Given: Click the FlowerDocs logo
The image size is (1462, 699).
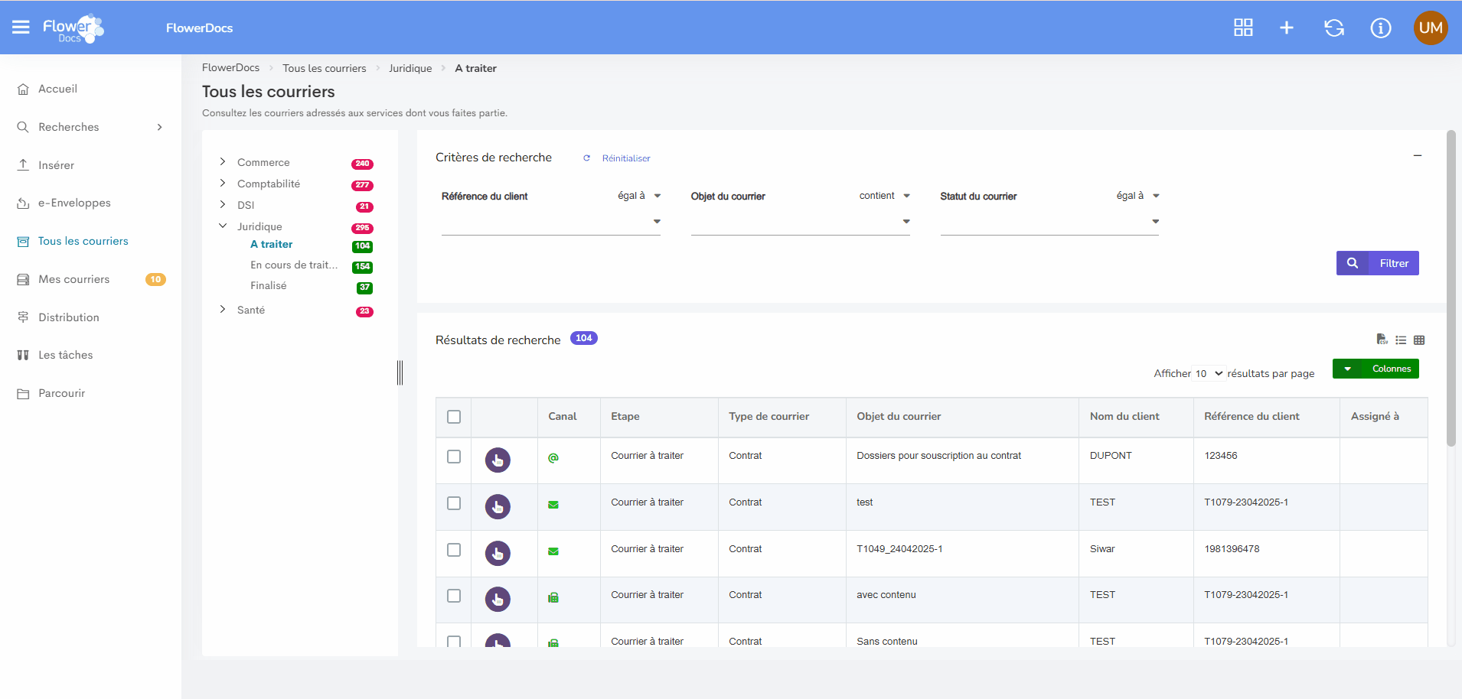Looking at the screenshot, I should pos(73,28).
